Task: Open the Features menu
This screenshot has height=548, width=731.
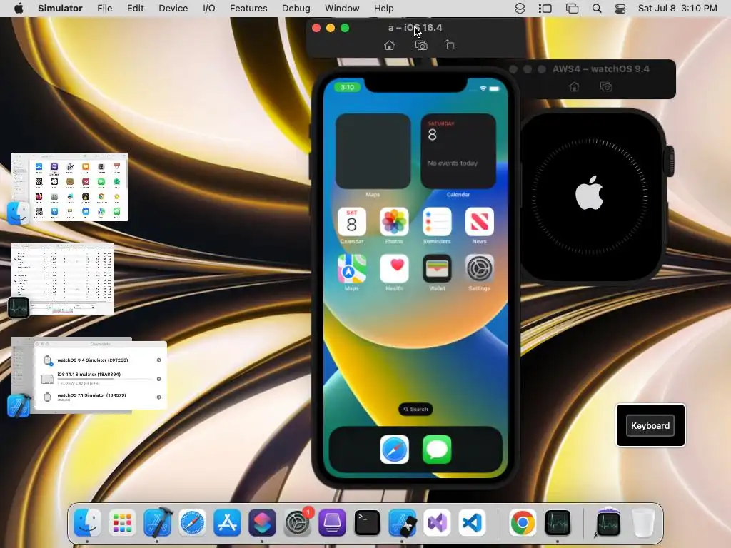Action: 248,9
